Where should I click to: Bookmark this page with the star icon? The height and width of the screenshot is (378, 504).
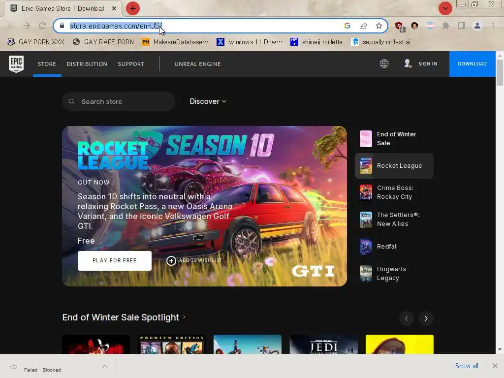click(379, 26)
